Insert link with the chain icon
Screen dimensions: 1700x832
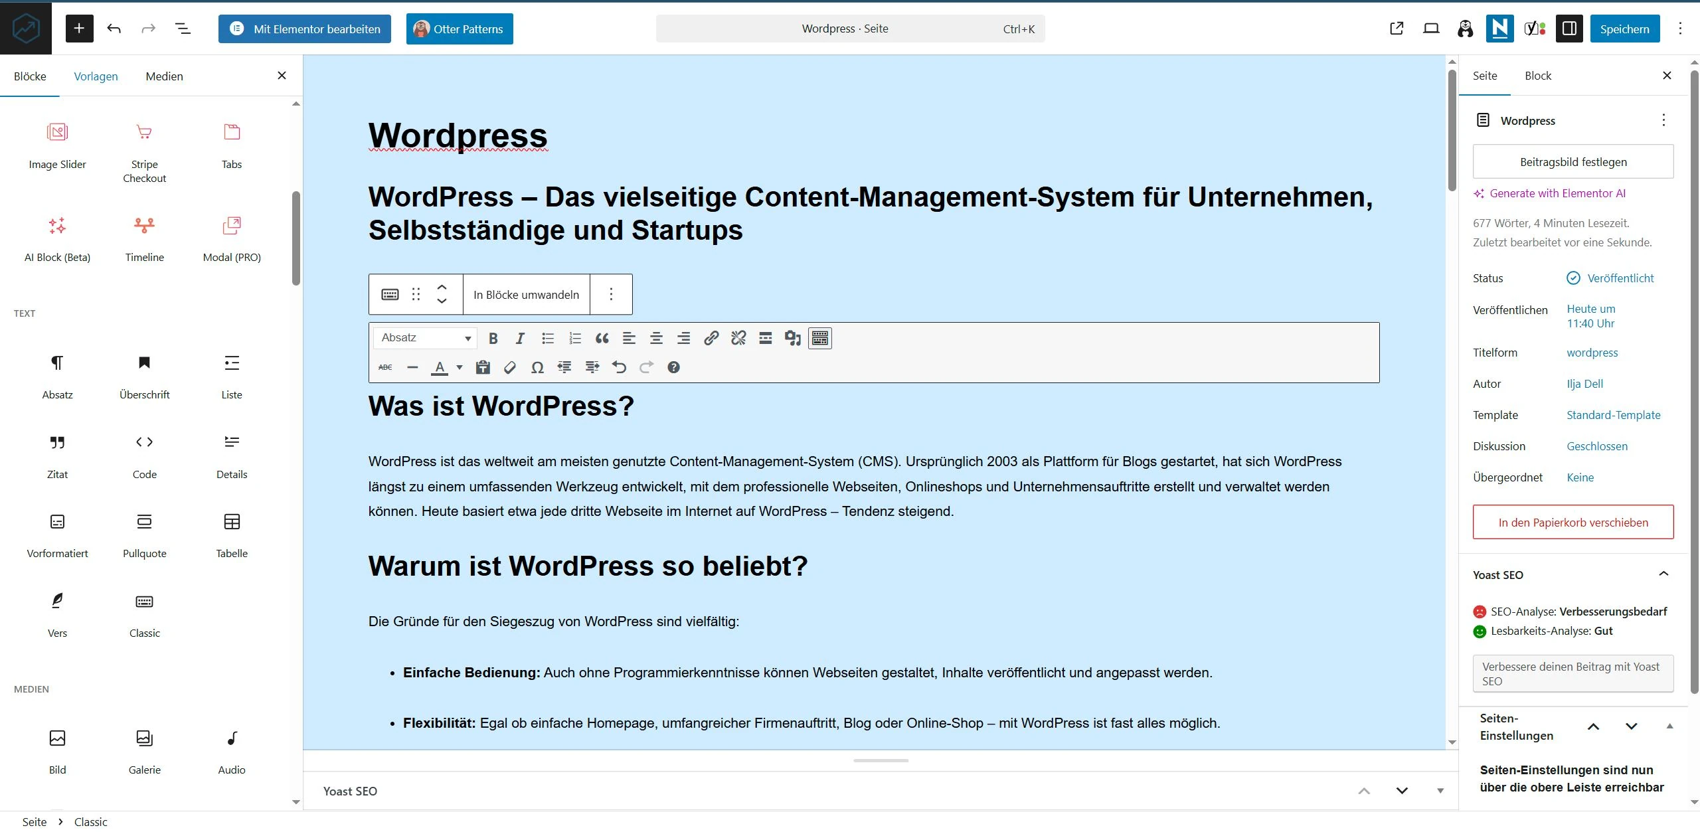(711, 339)
